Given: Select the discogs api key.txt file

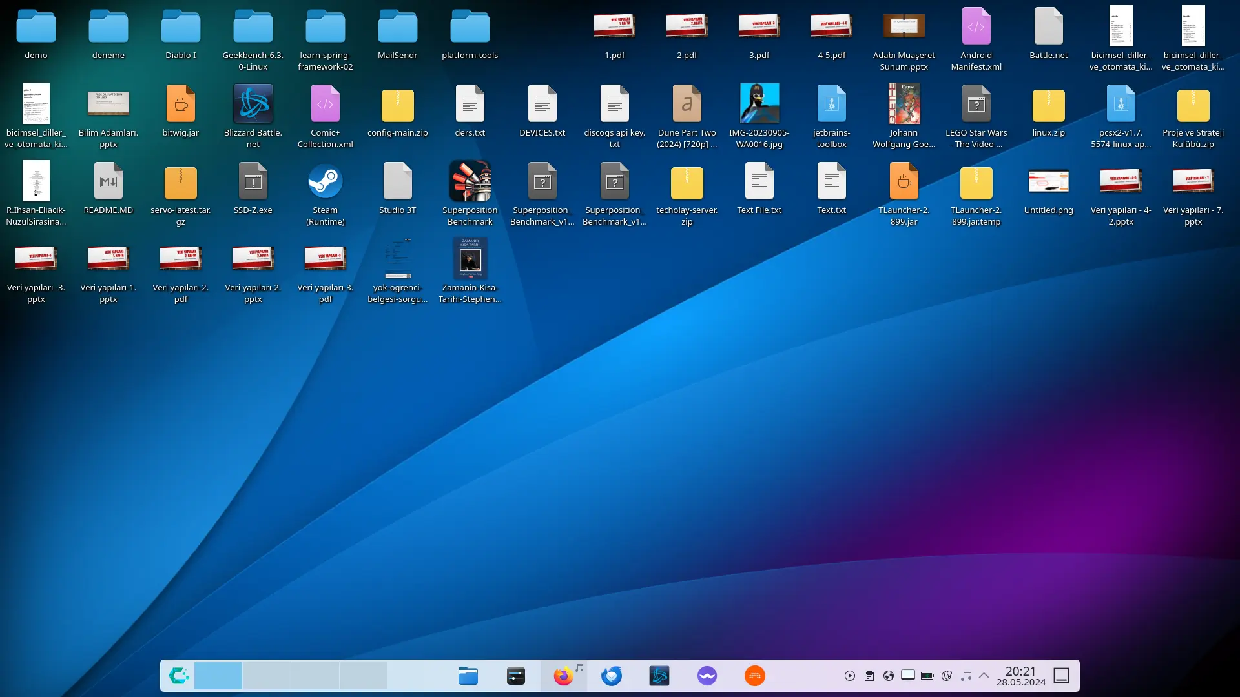Looking at the screenshot, I should [615, 117].
